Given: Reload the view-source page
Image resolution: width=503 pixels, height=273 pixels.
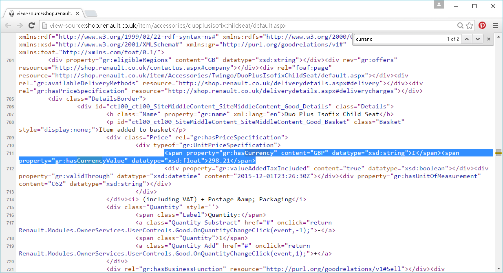Looking at the screenshot, I should tap(31, 25).
